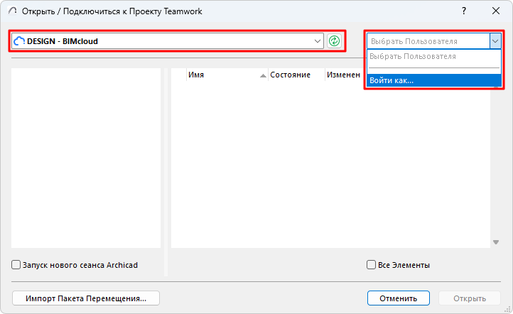Click the sort arrow in the Имя column
513x314 pixels.
(x=264, y=75)
